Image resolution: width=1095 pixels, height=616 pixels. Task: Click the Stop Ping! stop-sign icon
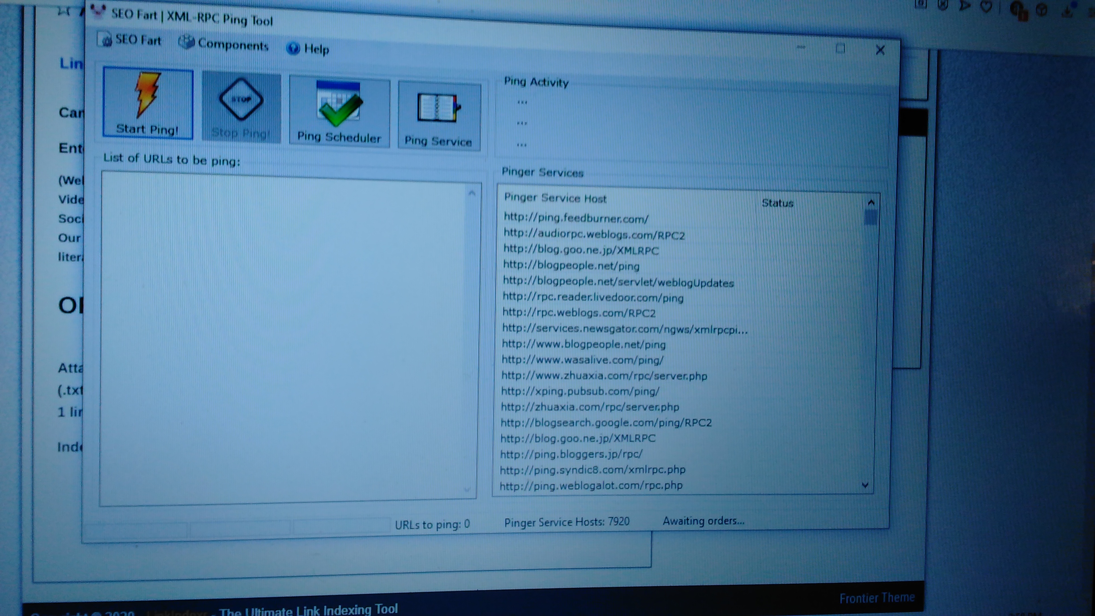pos(241,99)
